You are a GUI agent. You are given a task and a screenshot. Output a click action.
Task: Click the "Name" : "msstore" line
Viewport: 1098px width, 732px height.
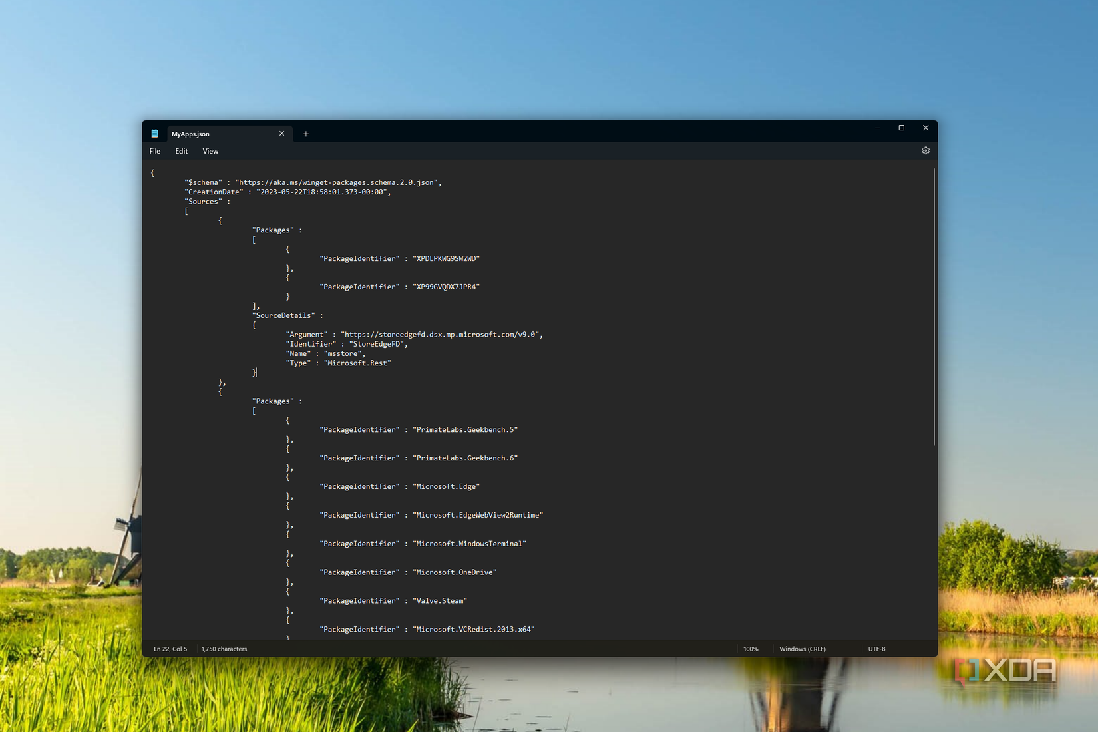(x=325, y=353)
